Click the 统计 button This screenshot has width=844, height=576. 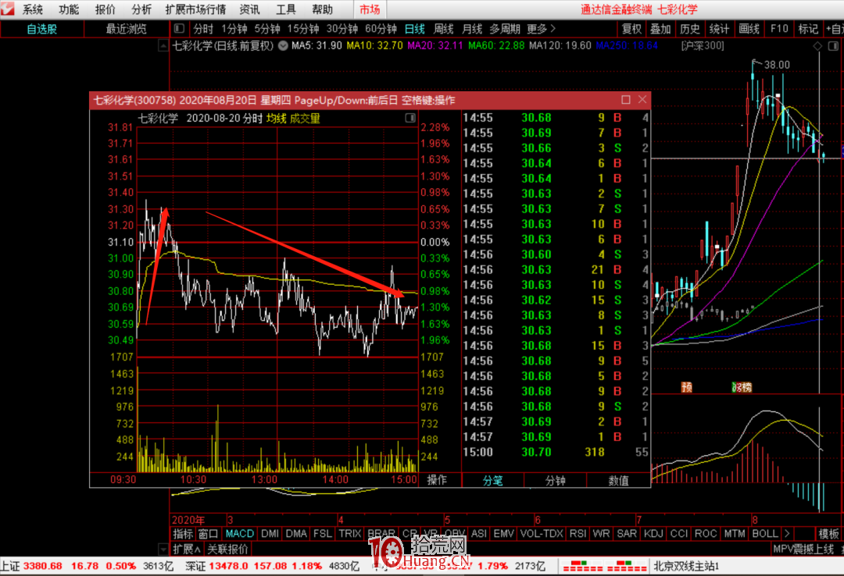(719, 29)
